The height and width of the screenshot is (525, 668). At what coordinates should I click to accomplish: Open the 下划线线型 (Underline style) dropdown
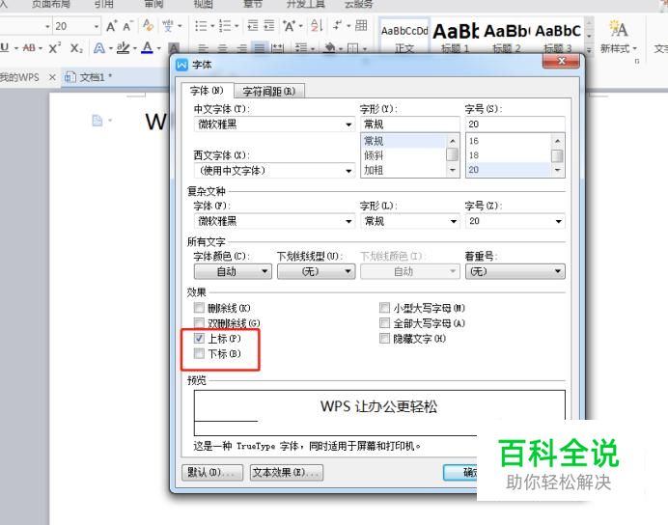click(x=316, y=271)
